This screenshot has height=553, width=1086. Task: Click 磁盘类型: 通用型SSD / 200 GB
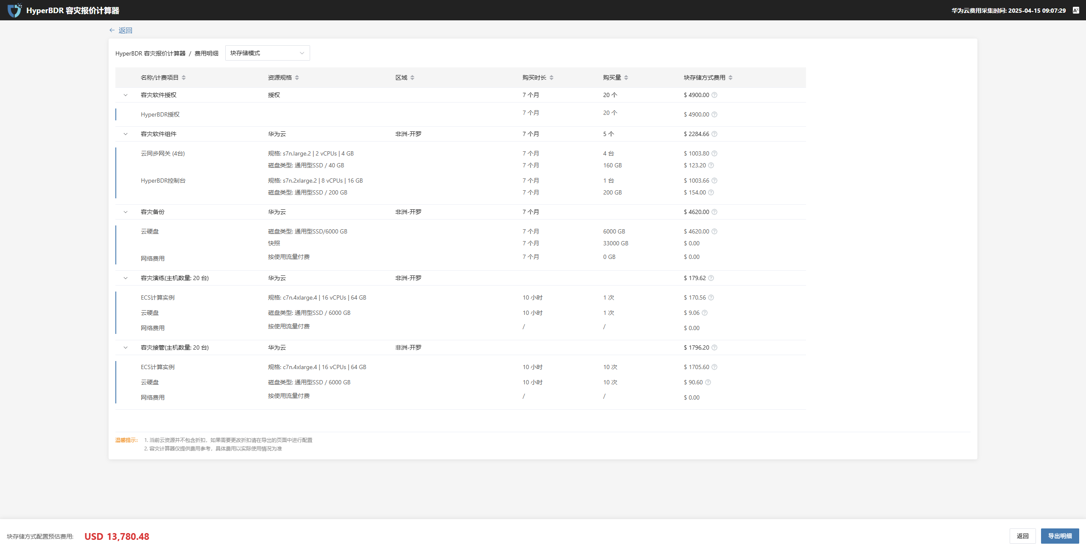click(x=308, y=192)
